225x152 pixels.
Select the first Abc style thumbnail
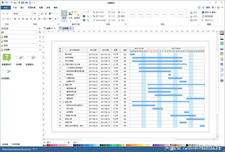(133, 14)
